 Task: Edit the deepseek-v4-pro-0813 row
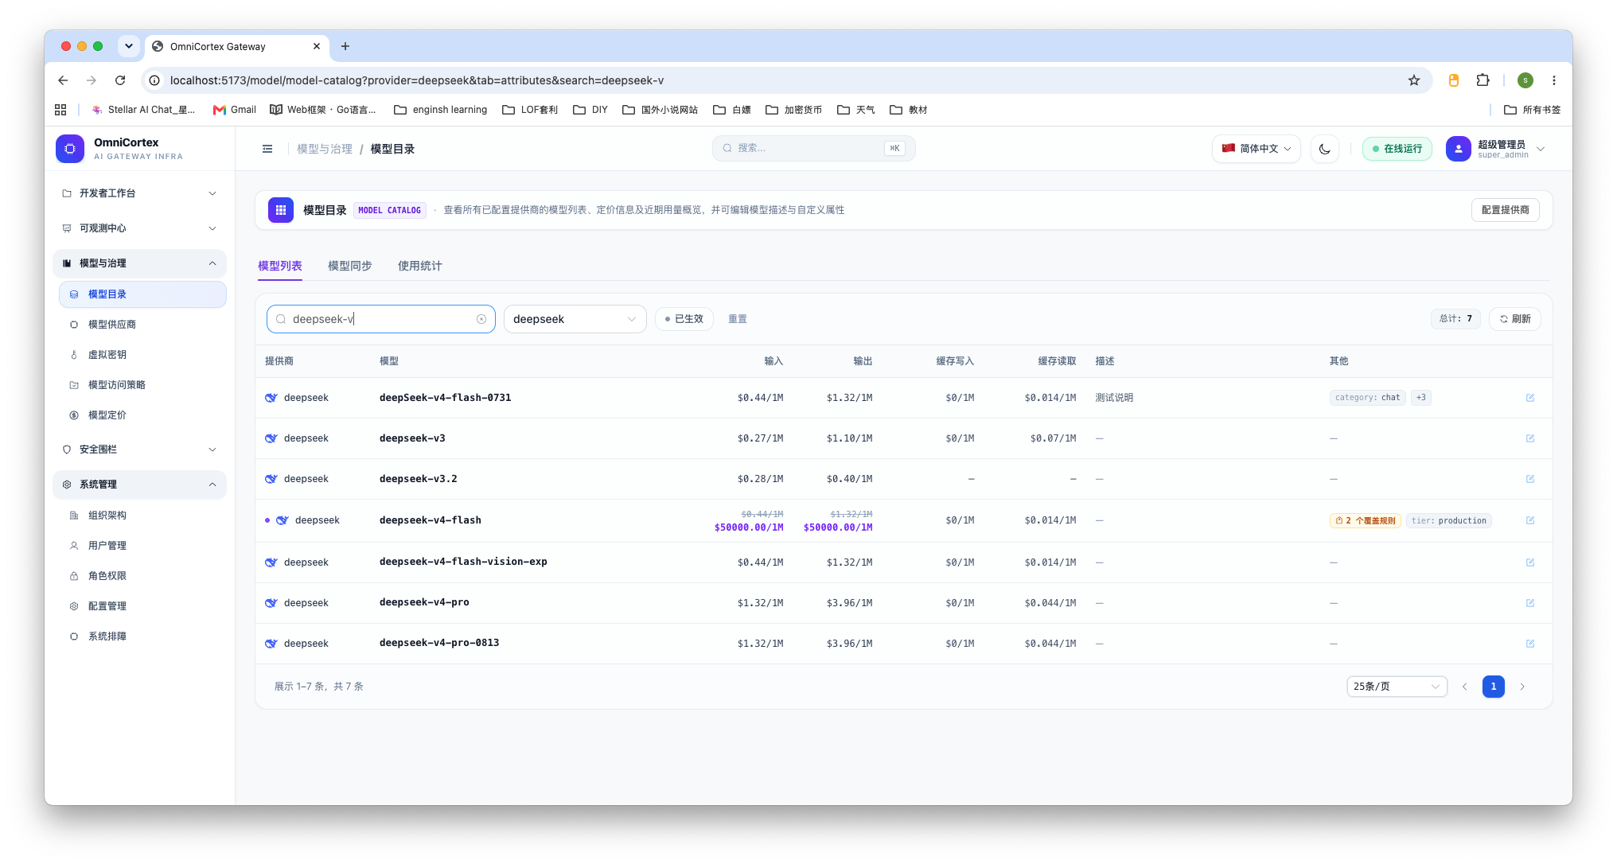coord(1530,644)
